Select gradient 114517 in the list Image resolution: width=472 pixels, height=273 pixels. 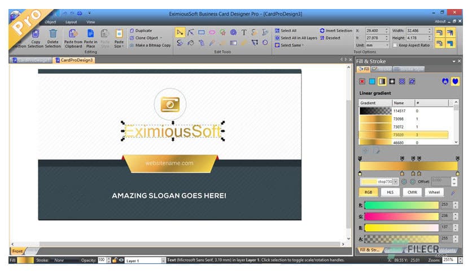click(x=403, y=111)
